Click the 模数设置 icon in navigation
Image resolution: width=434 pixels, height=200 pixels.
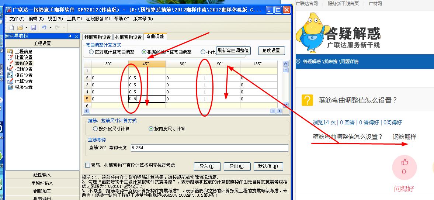(10, 75)
